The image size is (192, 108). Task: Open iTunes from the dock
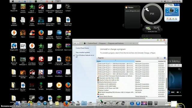pyautogui.click(x=132, y=103)
